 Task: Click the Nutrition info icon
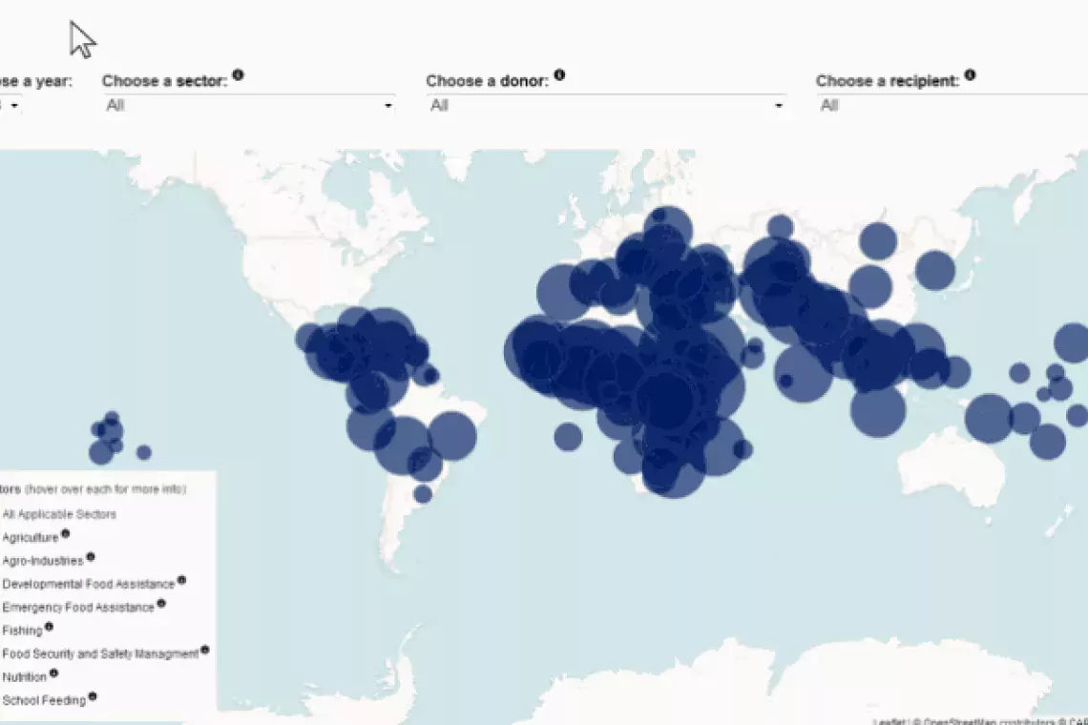pyautogui.click(x=53, y=673)
